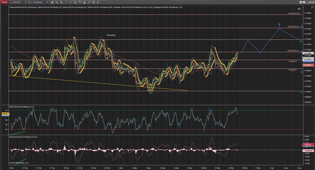This screenshot has width=315, height=170.
Task: Click the red MACD value marker 0.00158
Action: point(309,145)
